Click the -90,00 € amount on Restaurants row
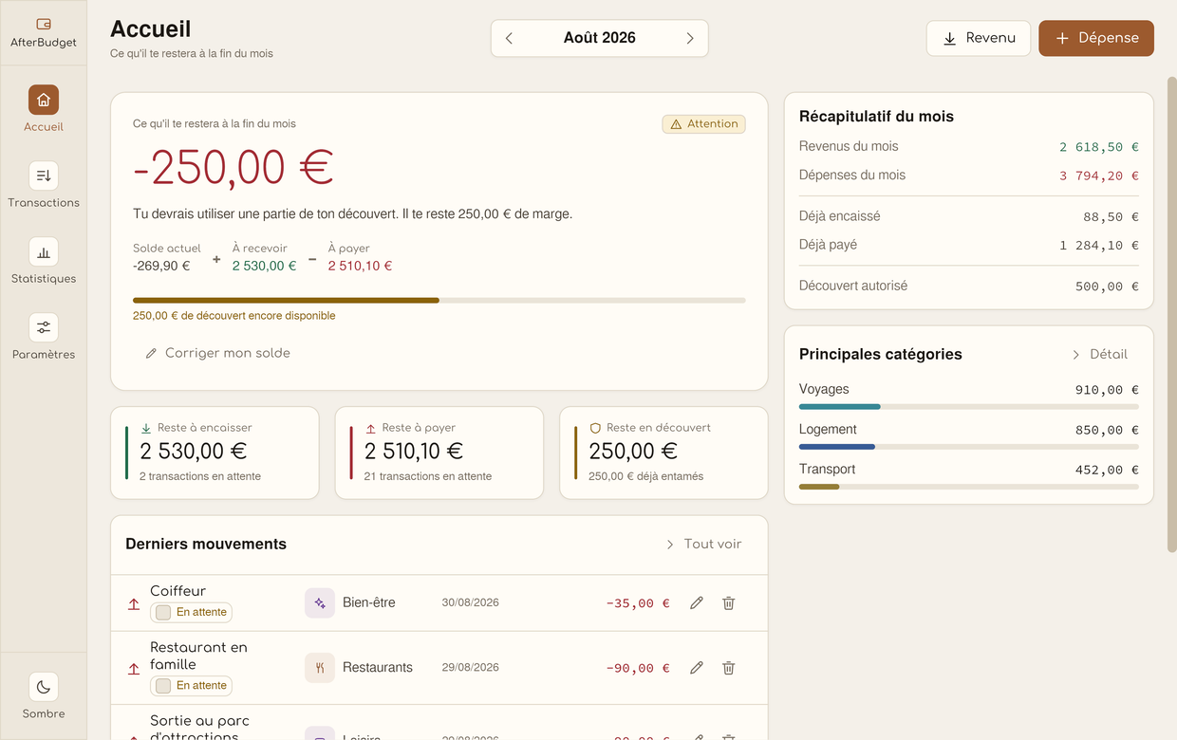This screenshot has width=1177, height=740. coord(638,668)
